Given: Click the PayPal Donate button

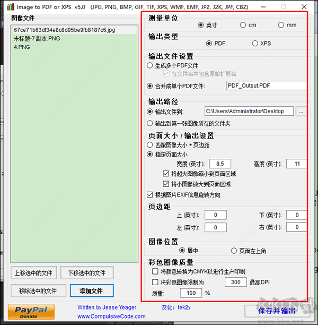Looking at the screenshot, I should tap(31, 312).
